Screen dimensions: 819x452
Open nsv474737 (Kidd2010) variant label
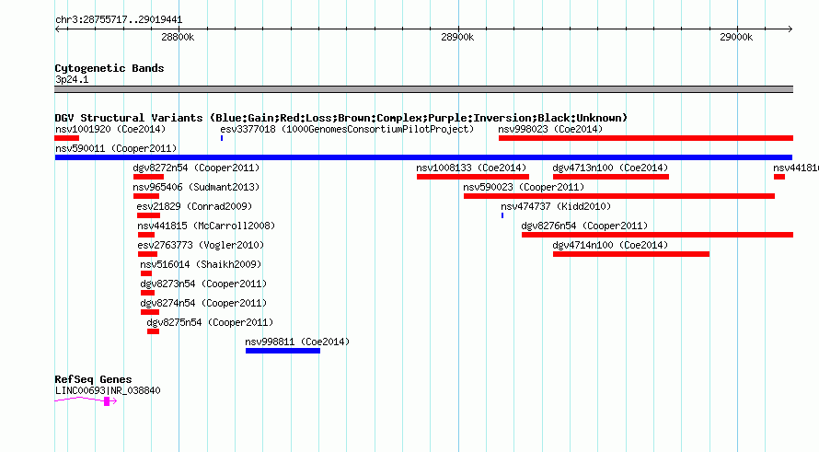(556, 206)
